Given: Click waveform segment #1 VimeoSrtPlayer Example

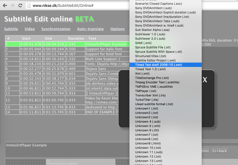Looking at the screenshot, I should pos(81,162).
